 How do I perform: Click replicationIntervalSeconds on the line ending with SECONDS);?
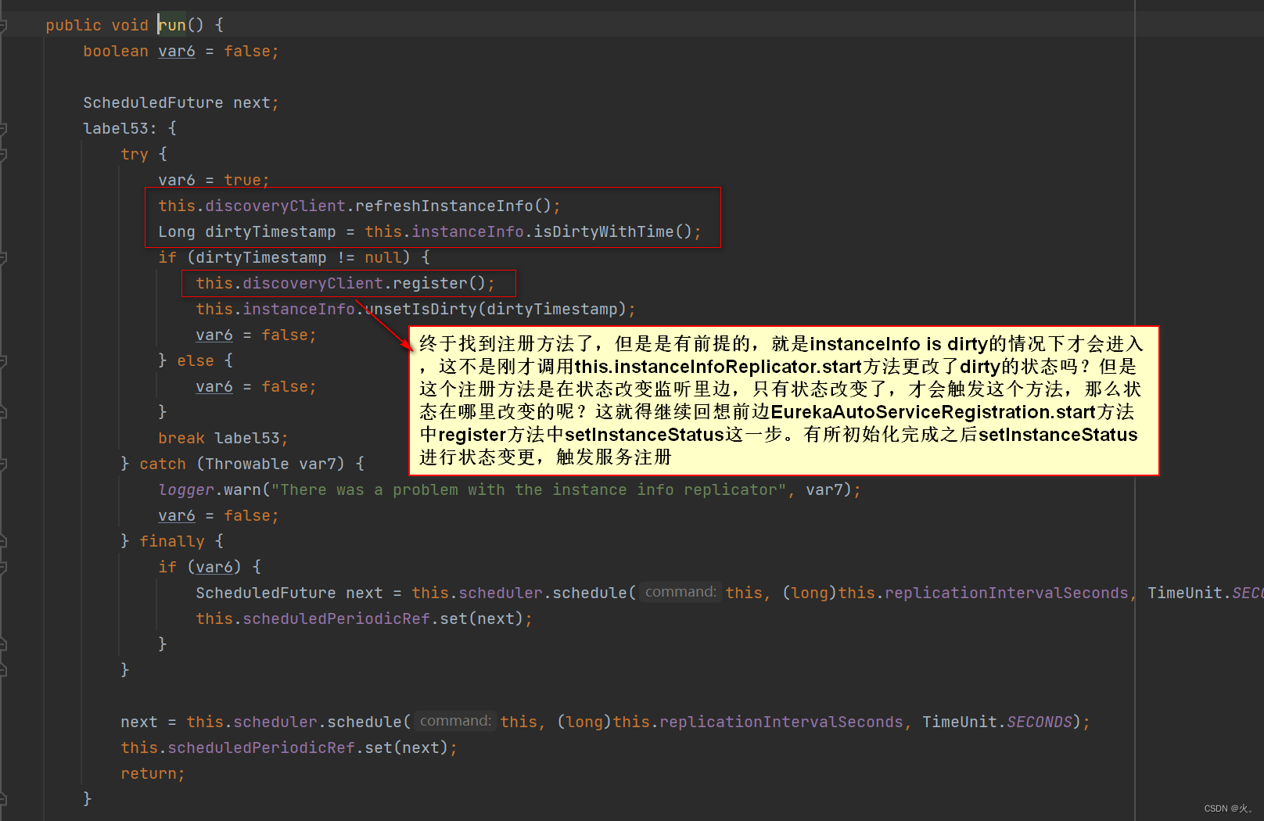(x=781, y=722)
